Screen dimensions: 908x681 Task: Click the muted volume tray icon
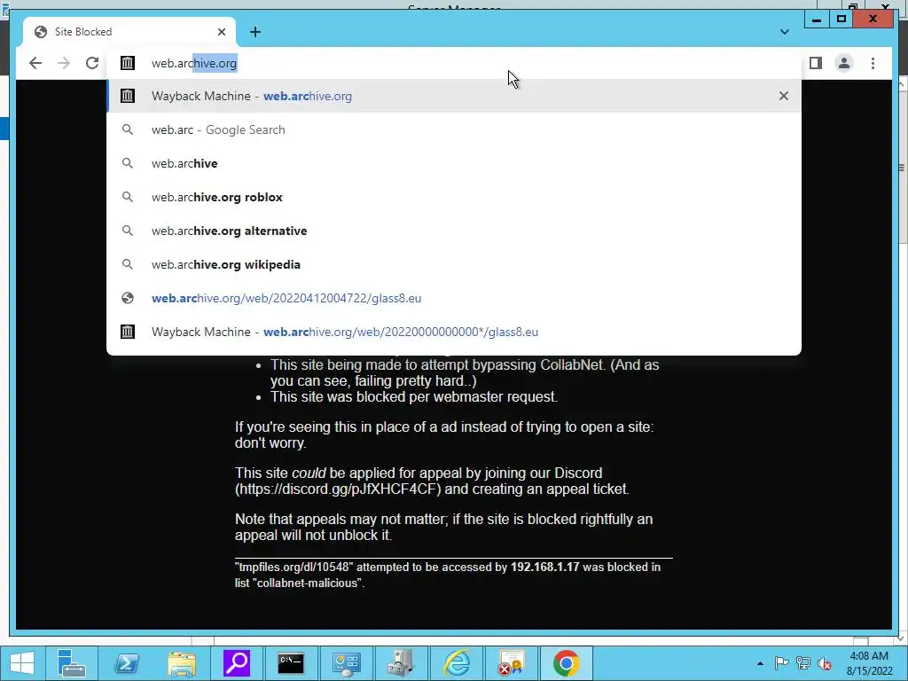(x=824, y=663)
